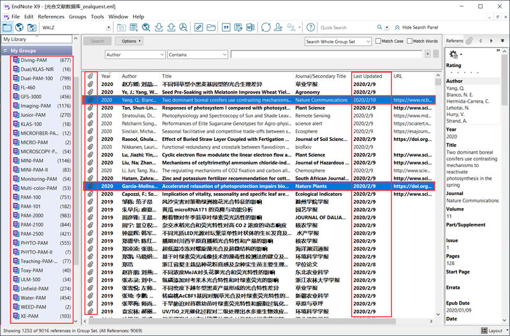Open the Author search field dropdown
The width and height of the screenshot is (510, 336).
135,55
